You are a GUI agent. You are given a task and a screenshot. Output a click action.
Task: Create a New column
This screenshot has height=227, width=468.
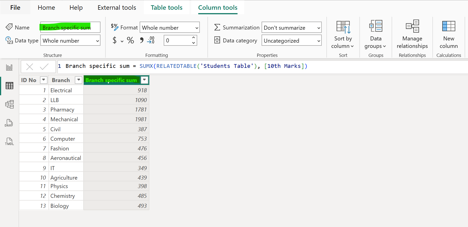[448, 35]
